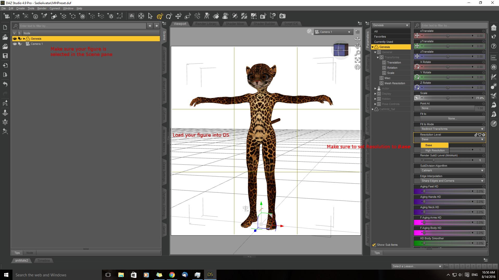499x280 pixels.
Task: Uncheck the Show Sub Items checkbox
Action: coord(374,245)
